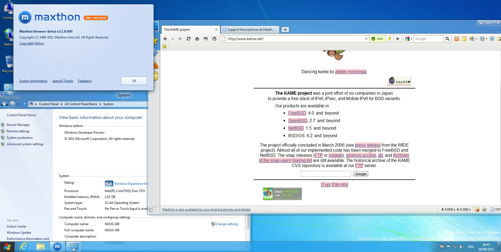Click the Maxthon Android availability status link
This screenshot has height=252, width=501.
point(206,210)
